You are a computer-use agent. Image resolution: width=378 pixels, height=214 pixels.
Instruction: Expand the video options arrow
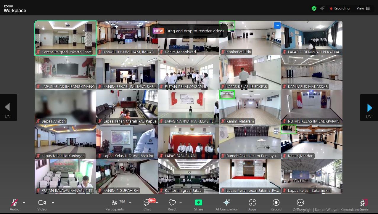pos(53,202)
